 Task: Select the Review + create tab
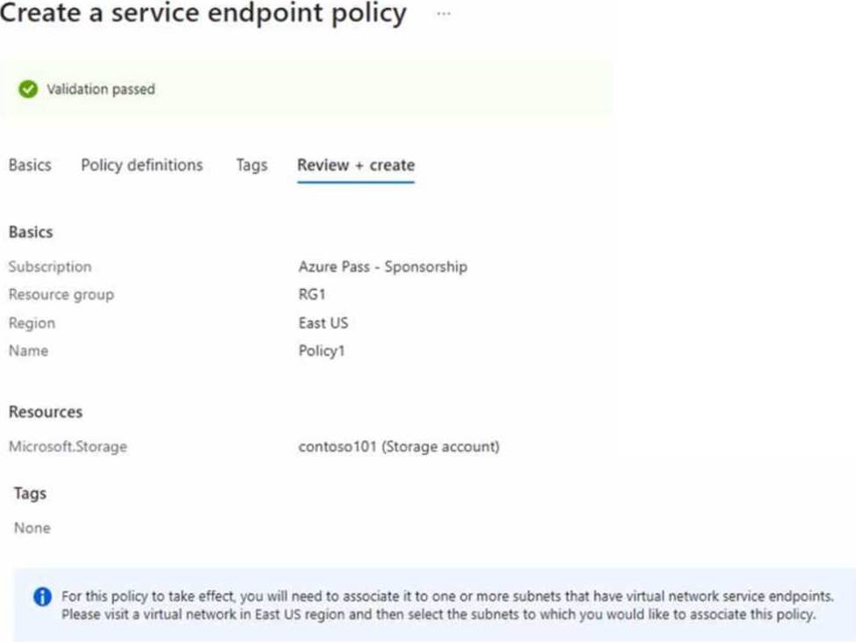[356, 165]
